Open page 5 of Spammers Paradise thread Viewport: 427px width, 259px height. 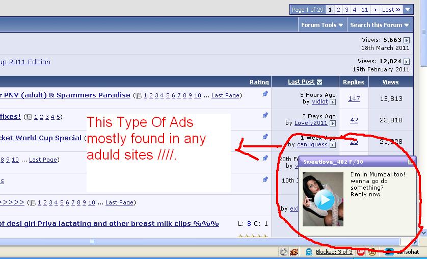(168, 95)
